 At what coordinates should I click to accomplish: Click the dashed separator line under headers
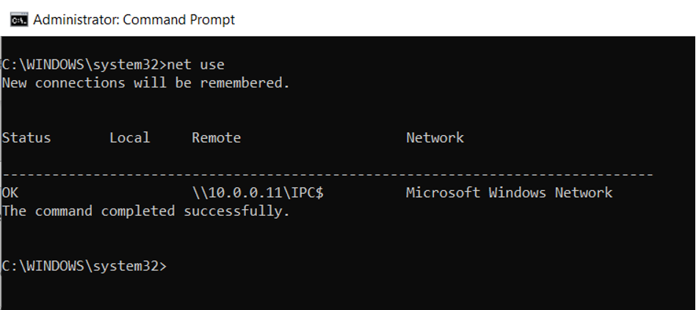tap(327, 174)
